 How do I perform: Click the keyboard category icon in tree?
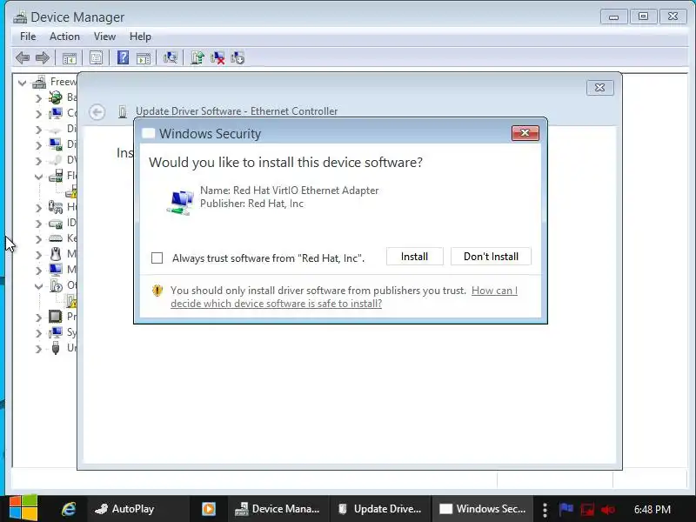[56, 238]
